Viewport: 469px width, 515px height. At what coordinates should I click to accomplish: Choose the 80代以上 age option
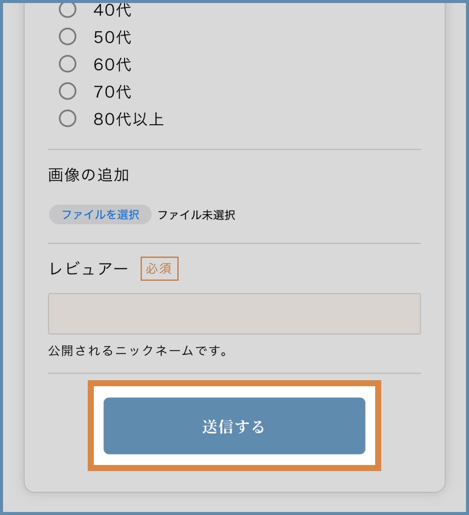[x=67, y=119]
